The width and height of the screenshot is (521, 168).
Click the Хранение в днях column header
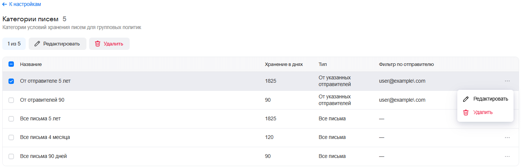[x=284, y=64]
